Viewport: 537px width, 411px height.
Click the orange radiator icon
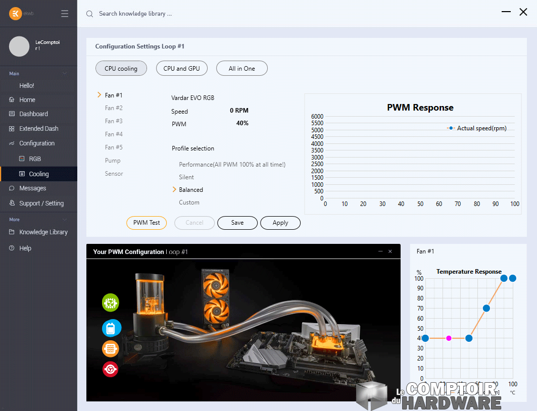click(x=111, y=349)
